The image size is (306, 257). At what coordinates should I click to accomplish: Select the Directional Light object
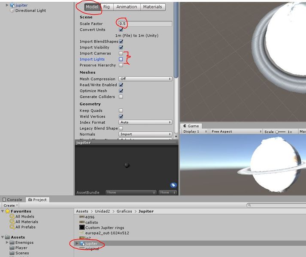30,11
